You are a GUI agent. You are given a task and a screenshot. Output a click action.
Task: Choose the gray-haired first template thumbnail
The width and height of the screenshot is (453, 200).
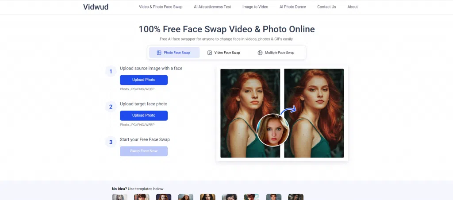(x=119, y=197)
